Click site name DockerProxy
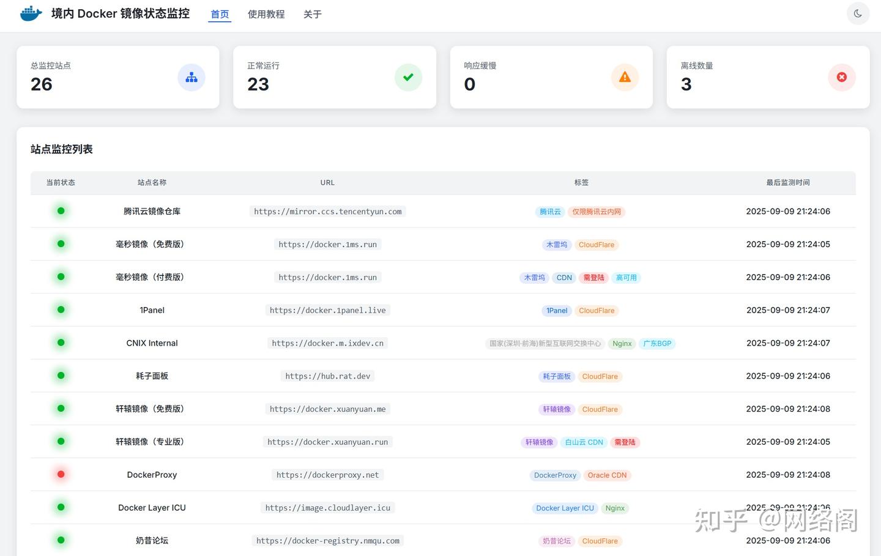The width and height of the screenshot is (881, 556). [152, 475]
